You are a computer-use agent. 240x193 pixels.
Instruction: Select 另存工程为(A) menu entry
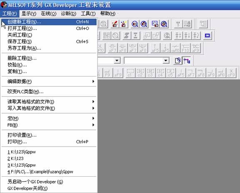point(49,48)
